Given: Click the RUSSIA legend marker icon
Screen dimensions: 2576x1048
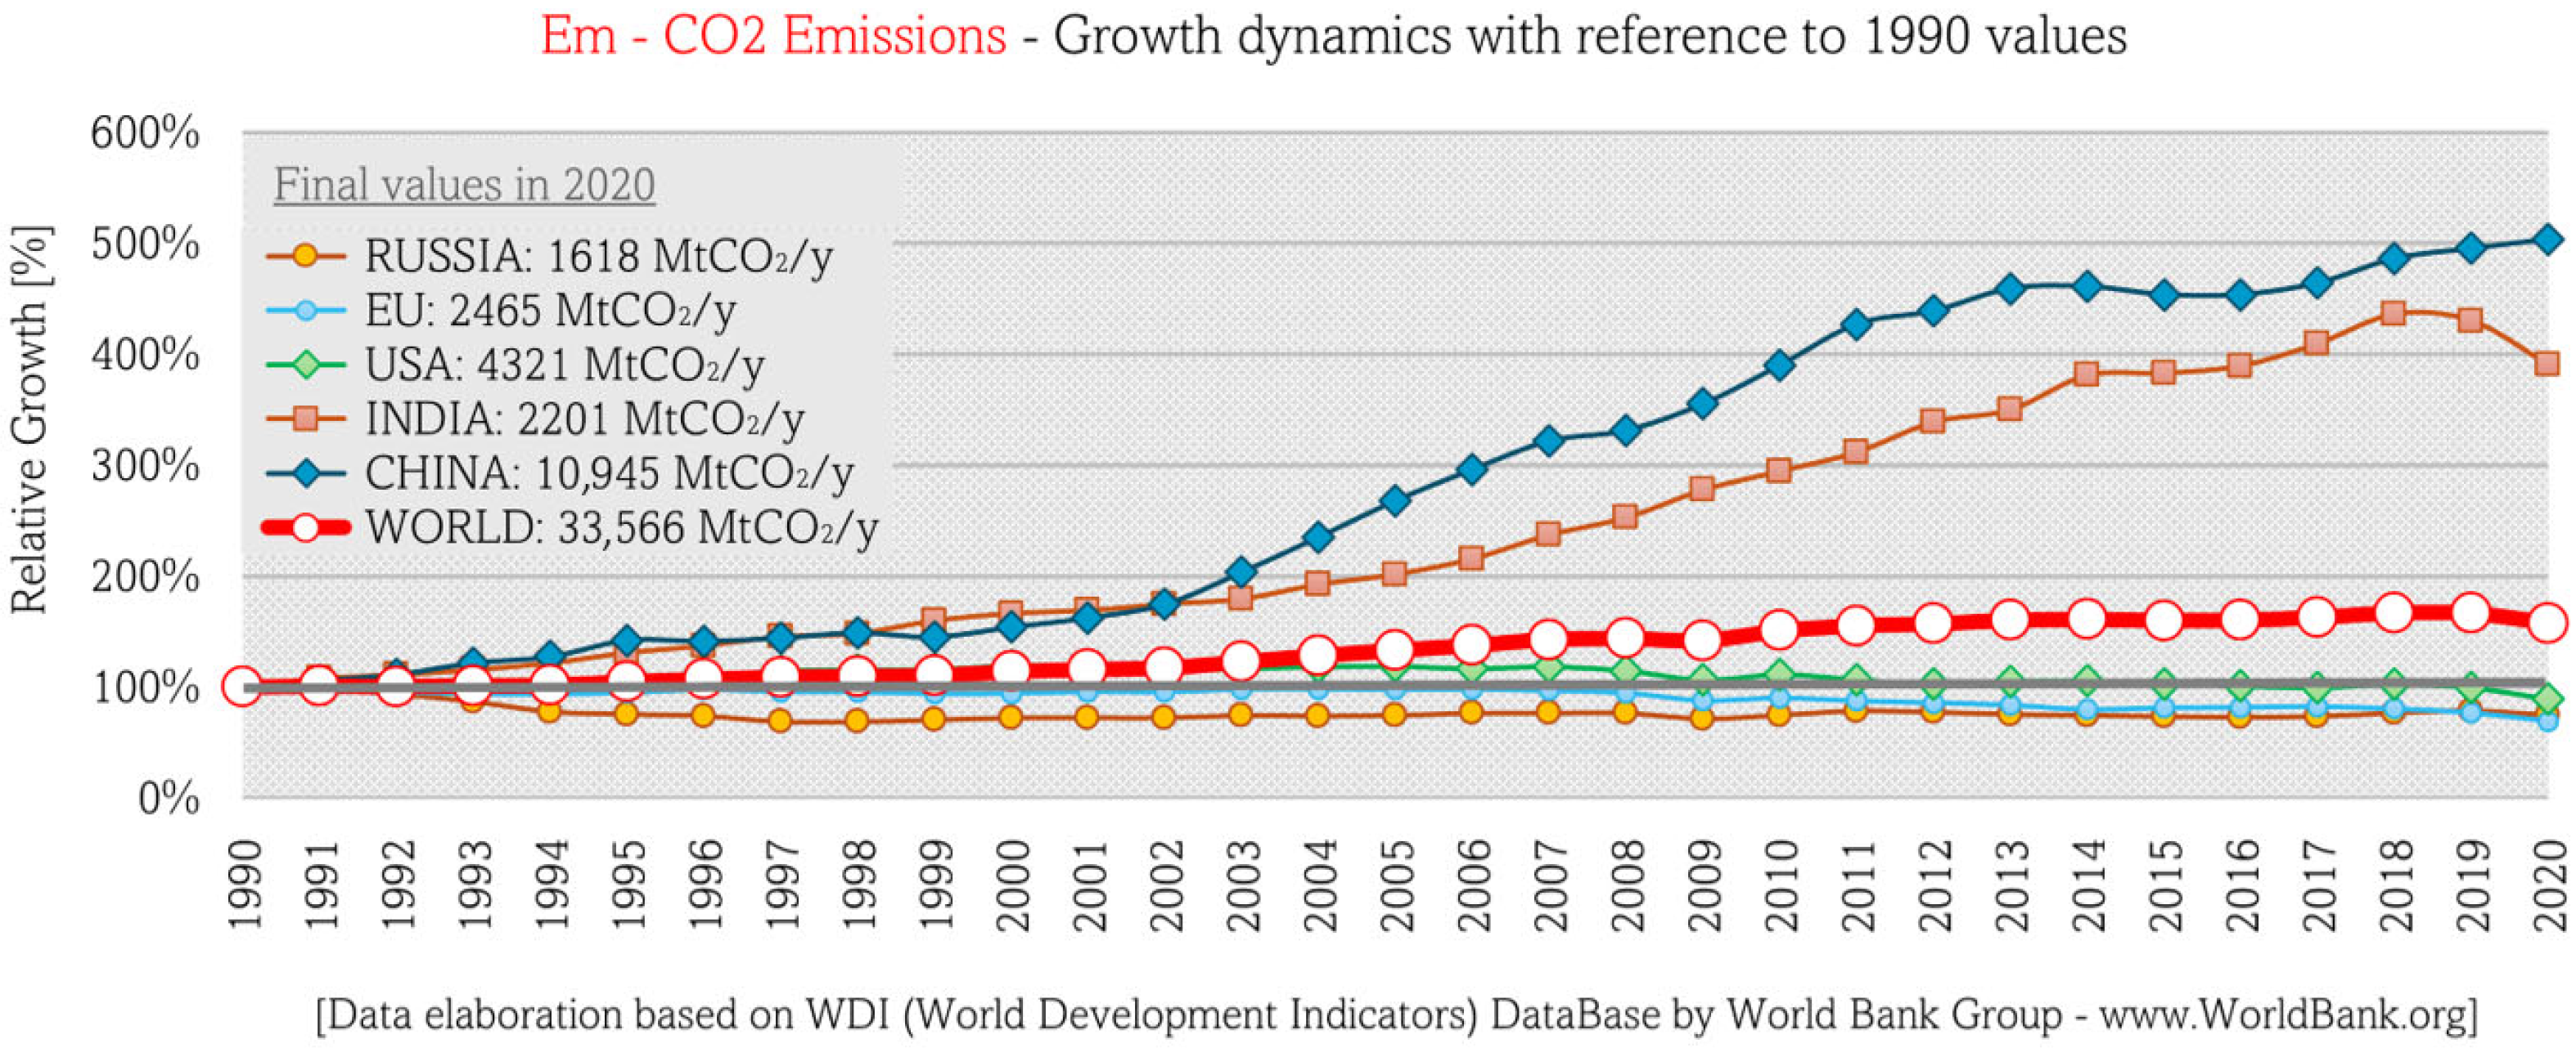Looking at the screenshot, I should coord(306,257).
